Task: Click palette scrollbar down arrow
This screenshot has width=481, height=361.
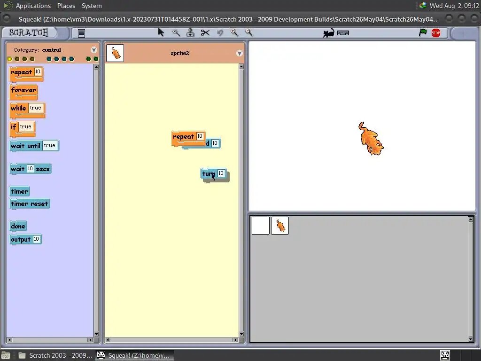Action: tap(96, 334)
